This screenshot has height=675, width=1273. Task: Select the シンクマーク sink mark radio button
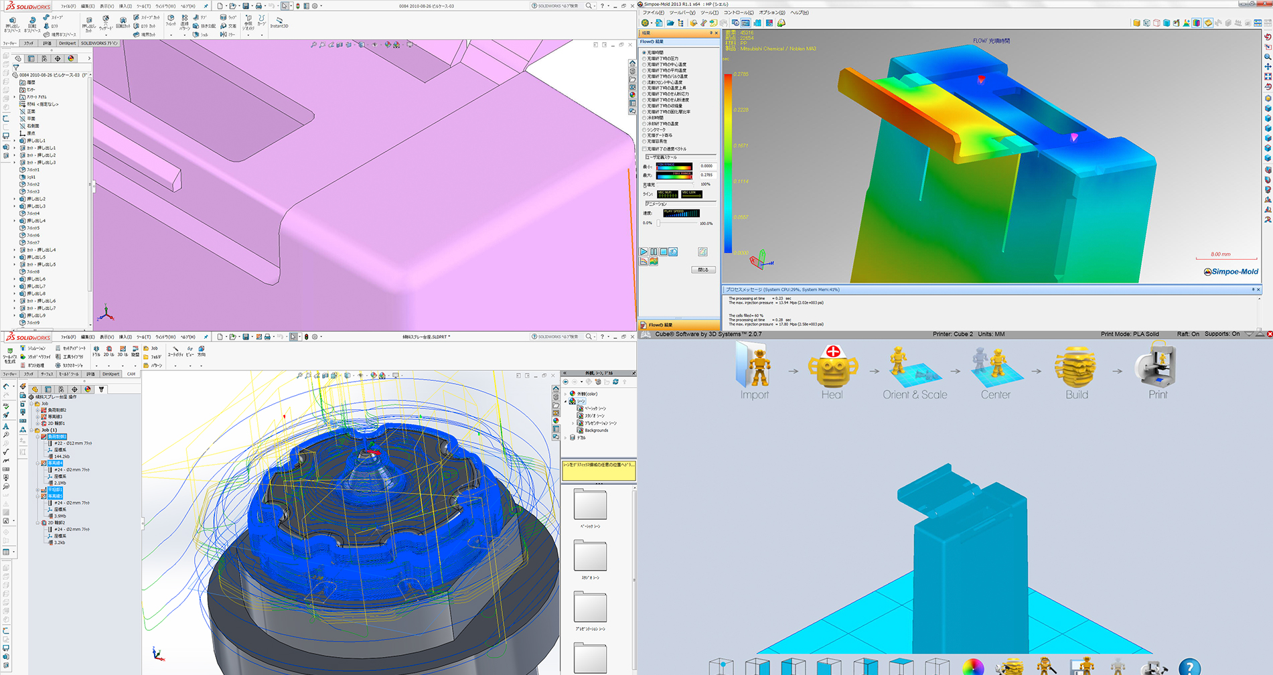(x=644, y=130)
